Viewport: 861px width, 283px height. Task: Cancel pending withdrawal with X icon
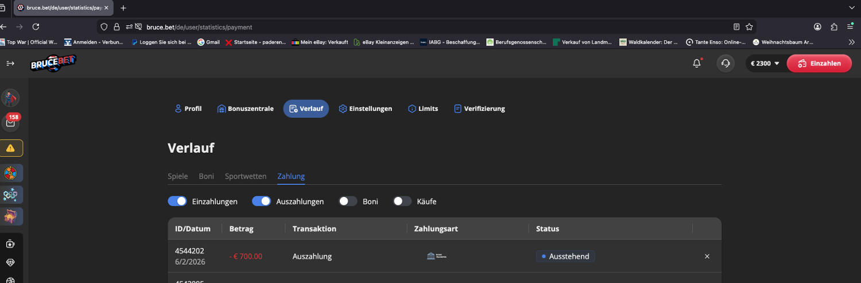click(x=707, y=257)
